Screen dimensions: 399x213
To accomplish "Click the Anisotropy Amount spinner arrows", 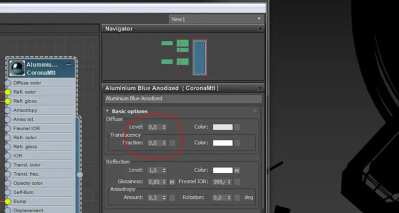I will (x=164, y=198).
